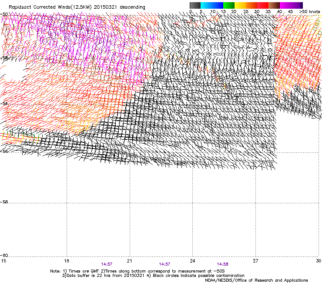Click the red 30-35 knots legend swatch
The image size is (322, 283).
click(x=263, y=5)
